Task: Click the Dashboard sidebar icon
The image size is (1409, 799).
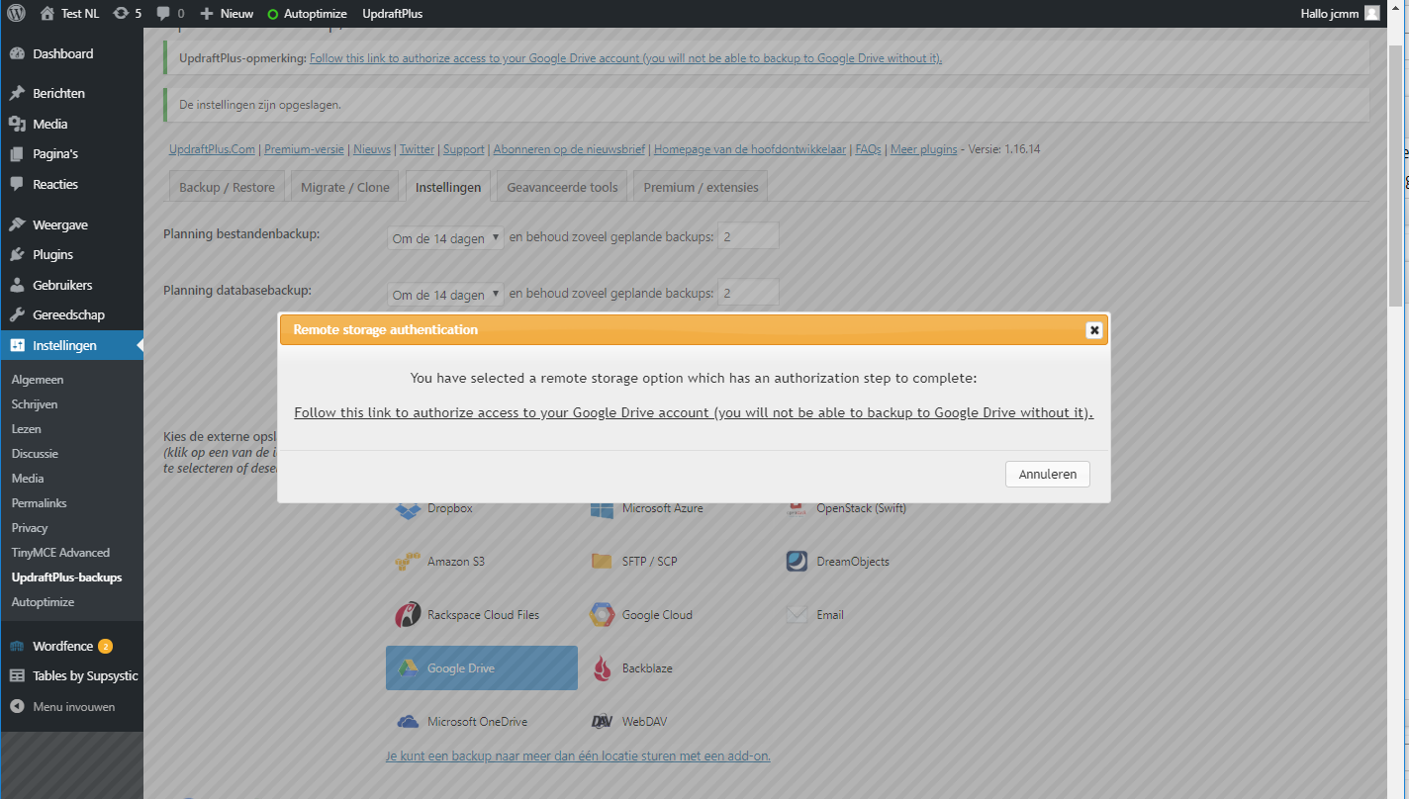Action: tap(17, 54)
